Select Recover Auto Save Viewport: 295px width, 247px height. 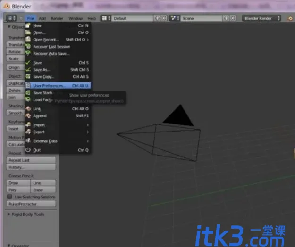58,54
